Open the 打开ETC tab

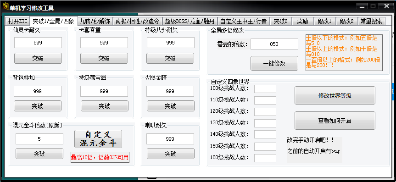click(x=17, y=21)
